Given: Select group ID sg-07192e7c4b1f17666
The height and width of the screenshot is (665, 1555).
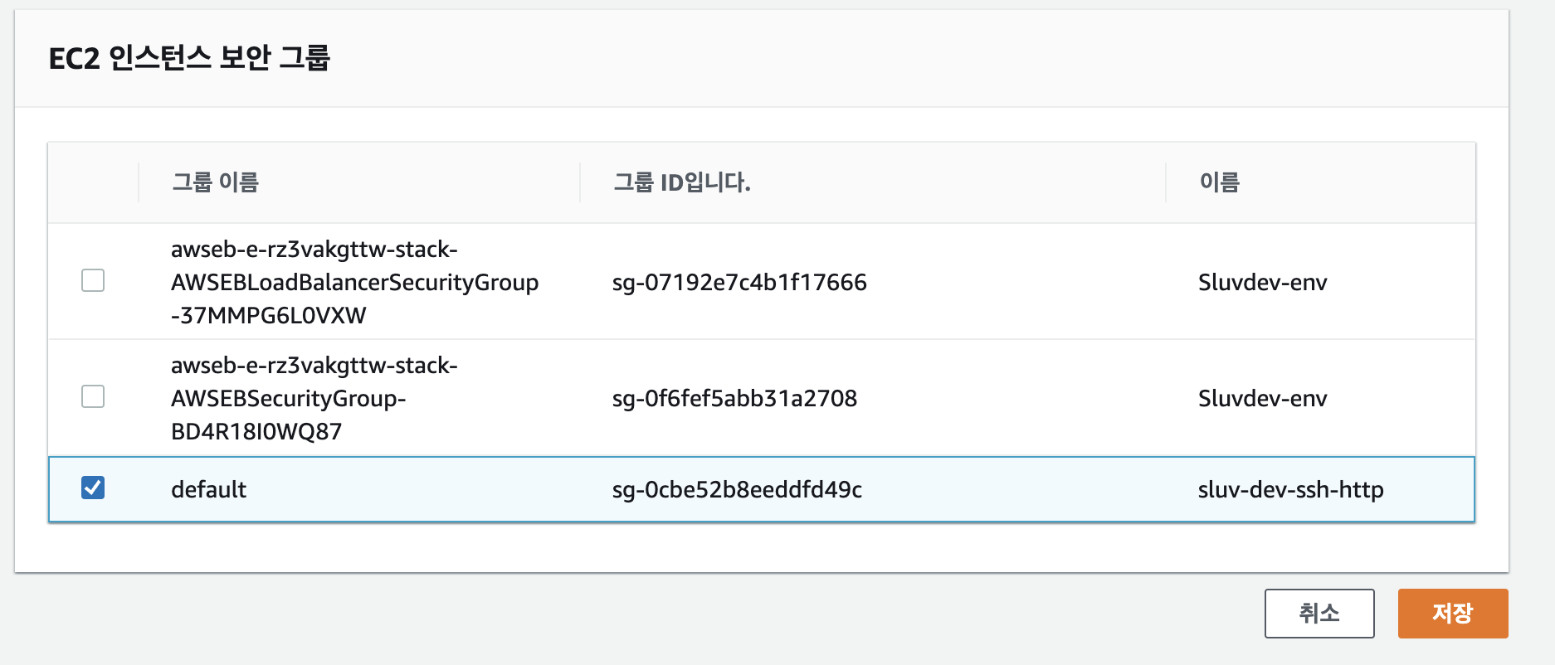Looking at the screenshot, I should (739, 282).
